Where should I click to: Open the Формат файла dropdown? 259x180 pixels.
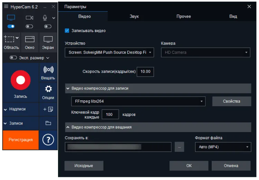(x=223, y=147)
